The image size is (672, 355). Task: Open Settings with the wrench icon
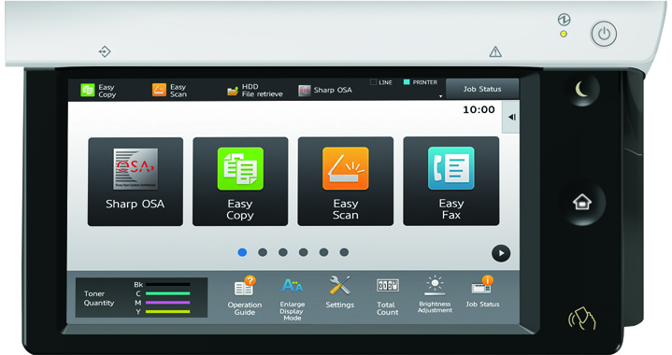coord(340,292)
